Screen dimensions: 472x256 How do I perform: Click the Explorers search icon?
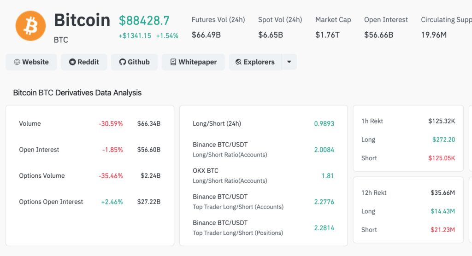pyautogui.click(x=238, y=62)
